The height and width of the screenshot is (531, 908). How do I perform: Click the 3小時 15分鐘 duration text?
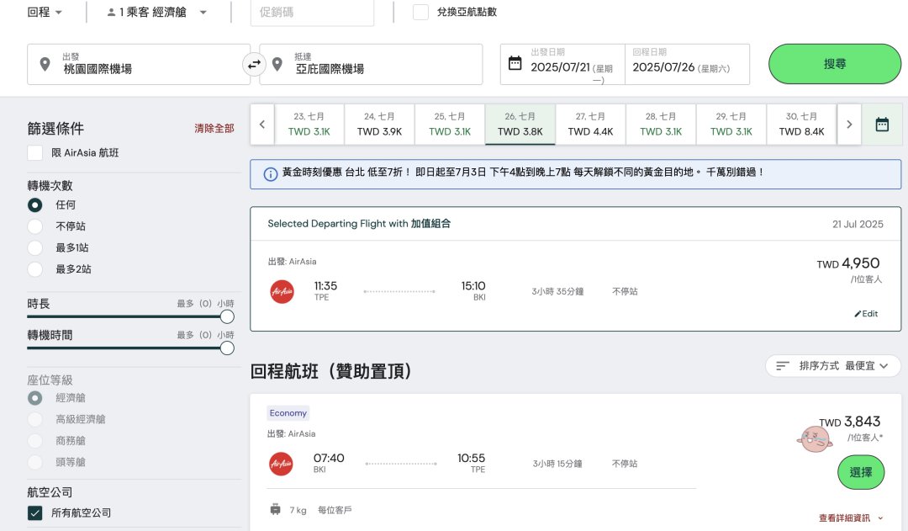click(x=557, y=464)
